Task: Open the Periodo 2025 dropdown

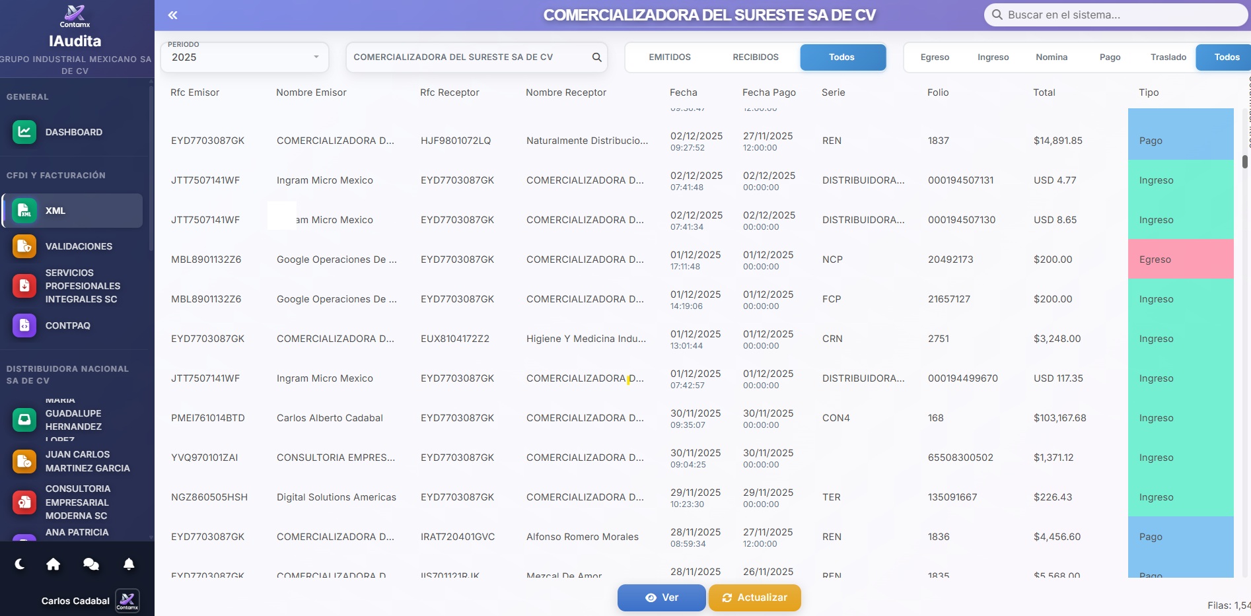Action: (x=244, y=57)
